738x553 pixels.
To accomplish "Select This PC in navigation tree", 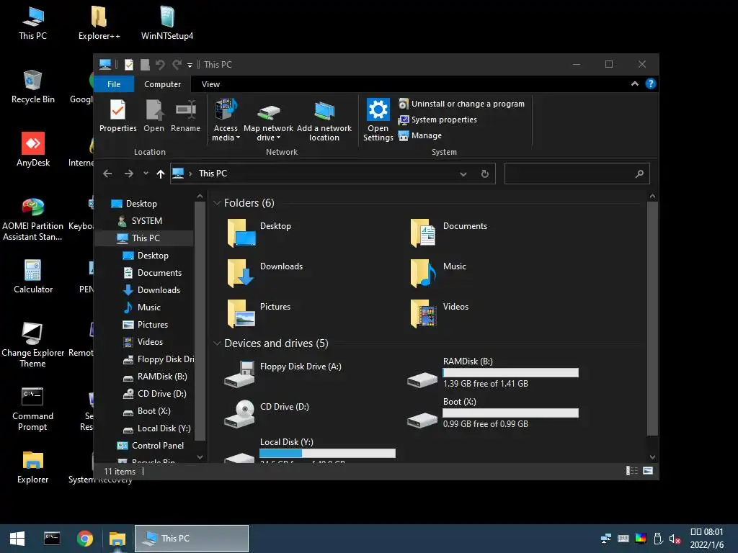I will point(144,238).
